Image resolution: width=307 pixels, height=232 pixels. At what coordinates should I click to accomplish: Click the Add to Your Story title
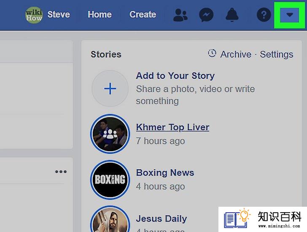[x=175, y=76]
